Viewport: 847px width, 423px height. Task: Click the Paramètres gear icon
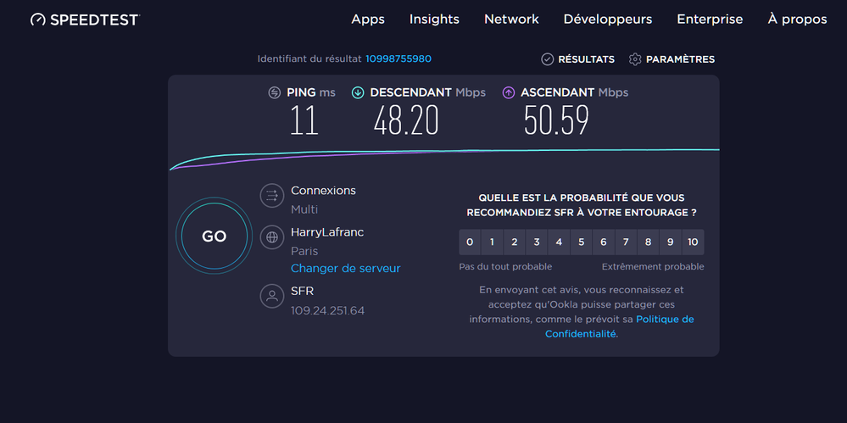pyautogui.click(x=635, y=59)
